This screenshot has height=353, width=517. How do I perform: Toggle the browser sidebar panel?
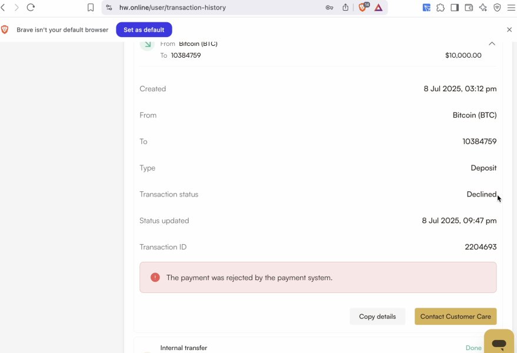(455, 8)
